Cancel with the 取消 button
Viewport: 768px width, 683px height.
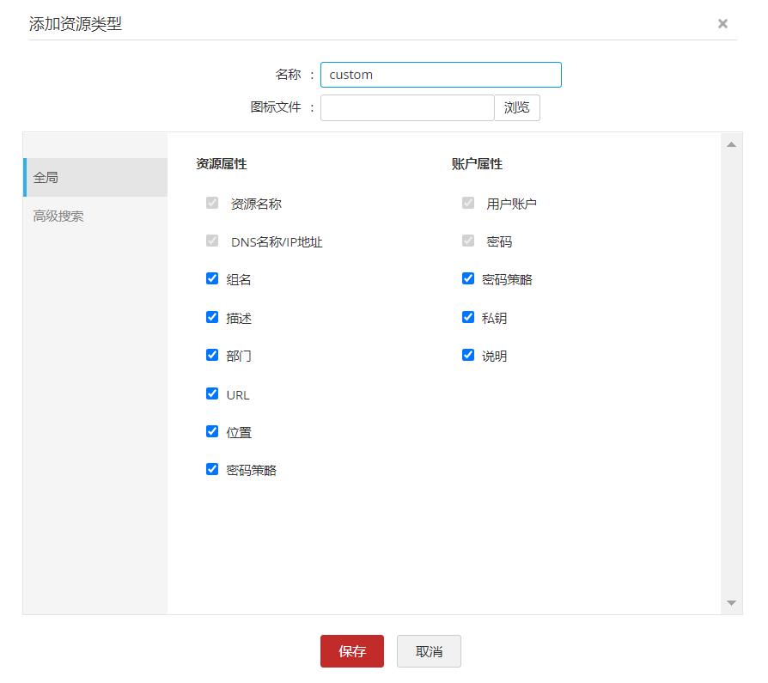(x=429, y=651)
